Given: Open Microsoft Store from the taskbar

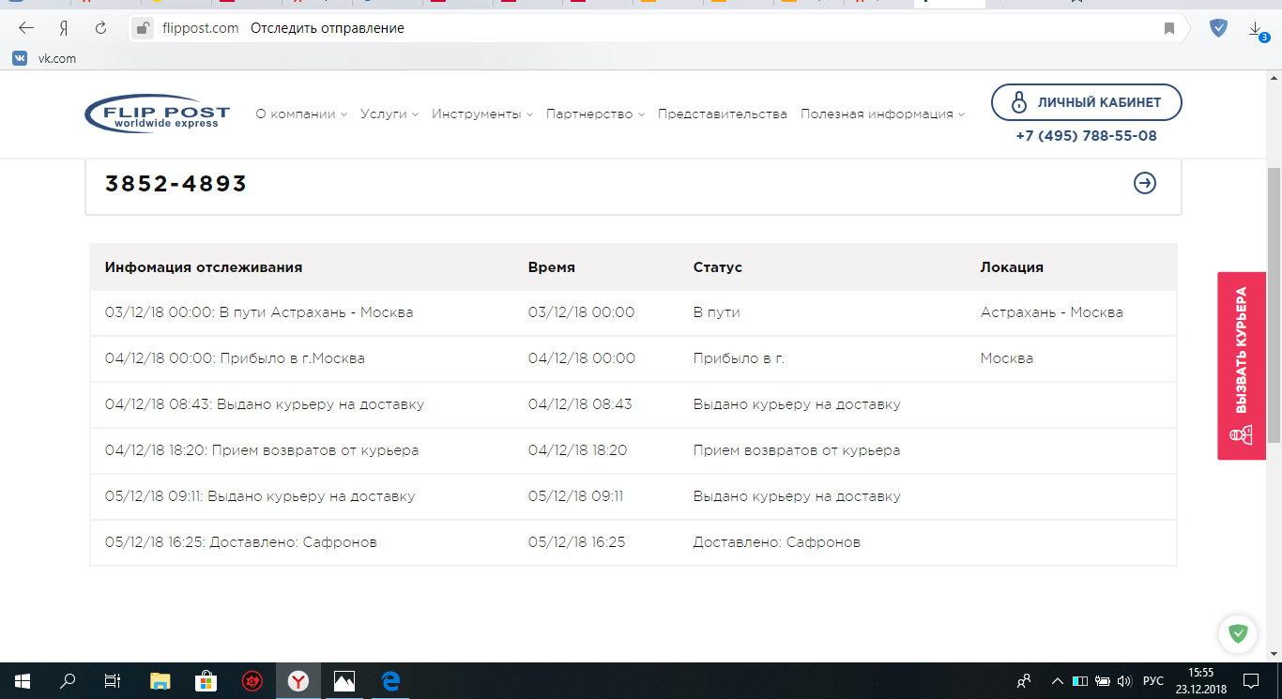Looking at the screenshot, I should coord(206,681).
